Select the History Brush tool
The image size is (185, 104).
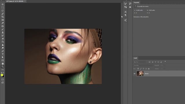coord(3,36)
